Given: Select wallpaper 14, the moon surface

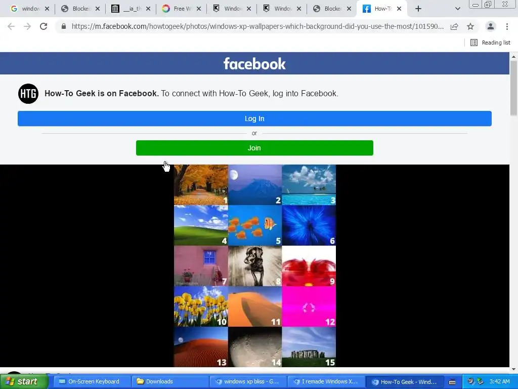Looking at the screenshot, I should tap(255, 347).
